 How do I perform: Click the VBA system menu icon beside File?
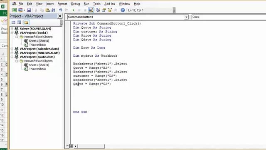pos(14,4)
